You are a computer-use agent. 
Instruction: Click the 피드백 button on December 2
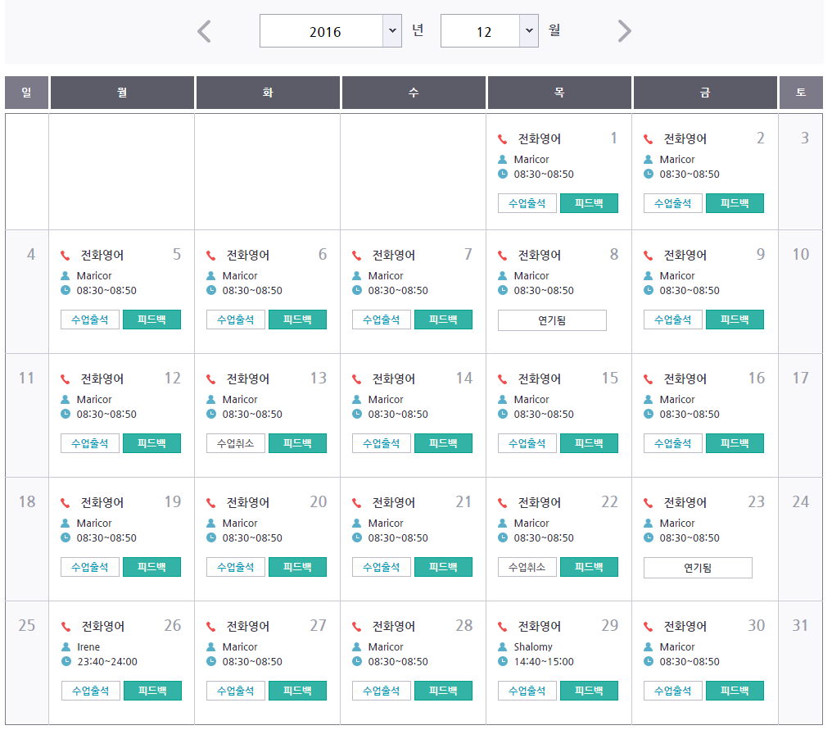pos(735,203)
